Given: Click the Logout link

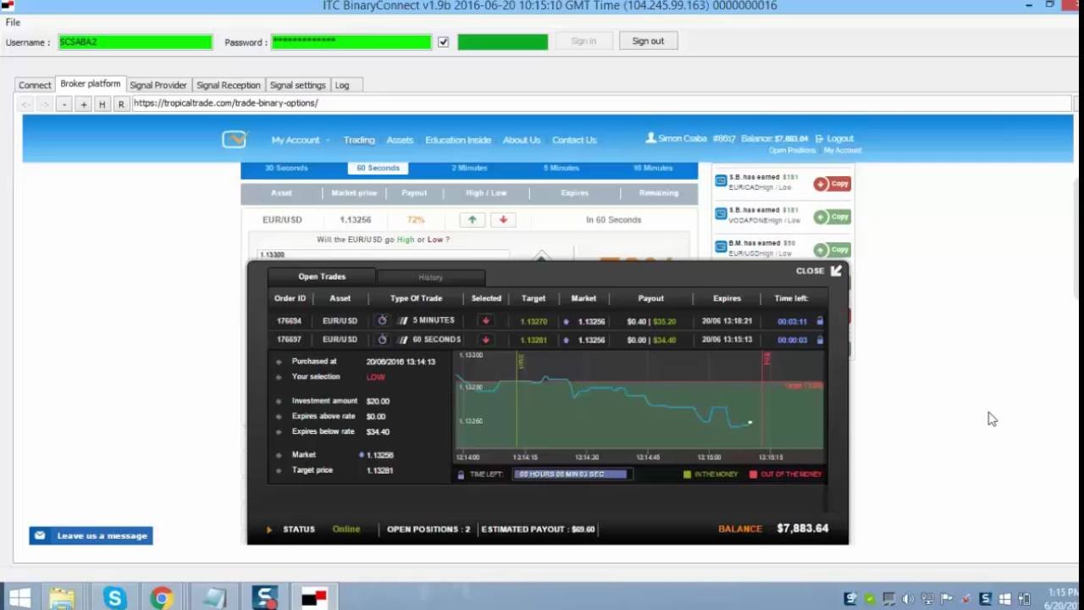Looking at the screenshot, I should [834, 138].
